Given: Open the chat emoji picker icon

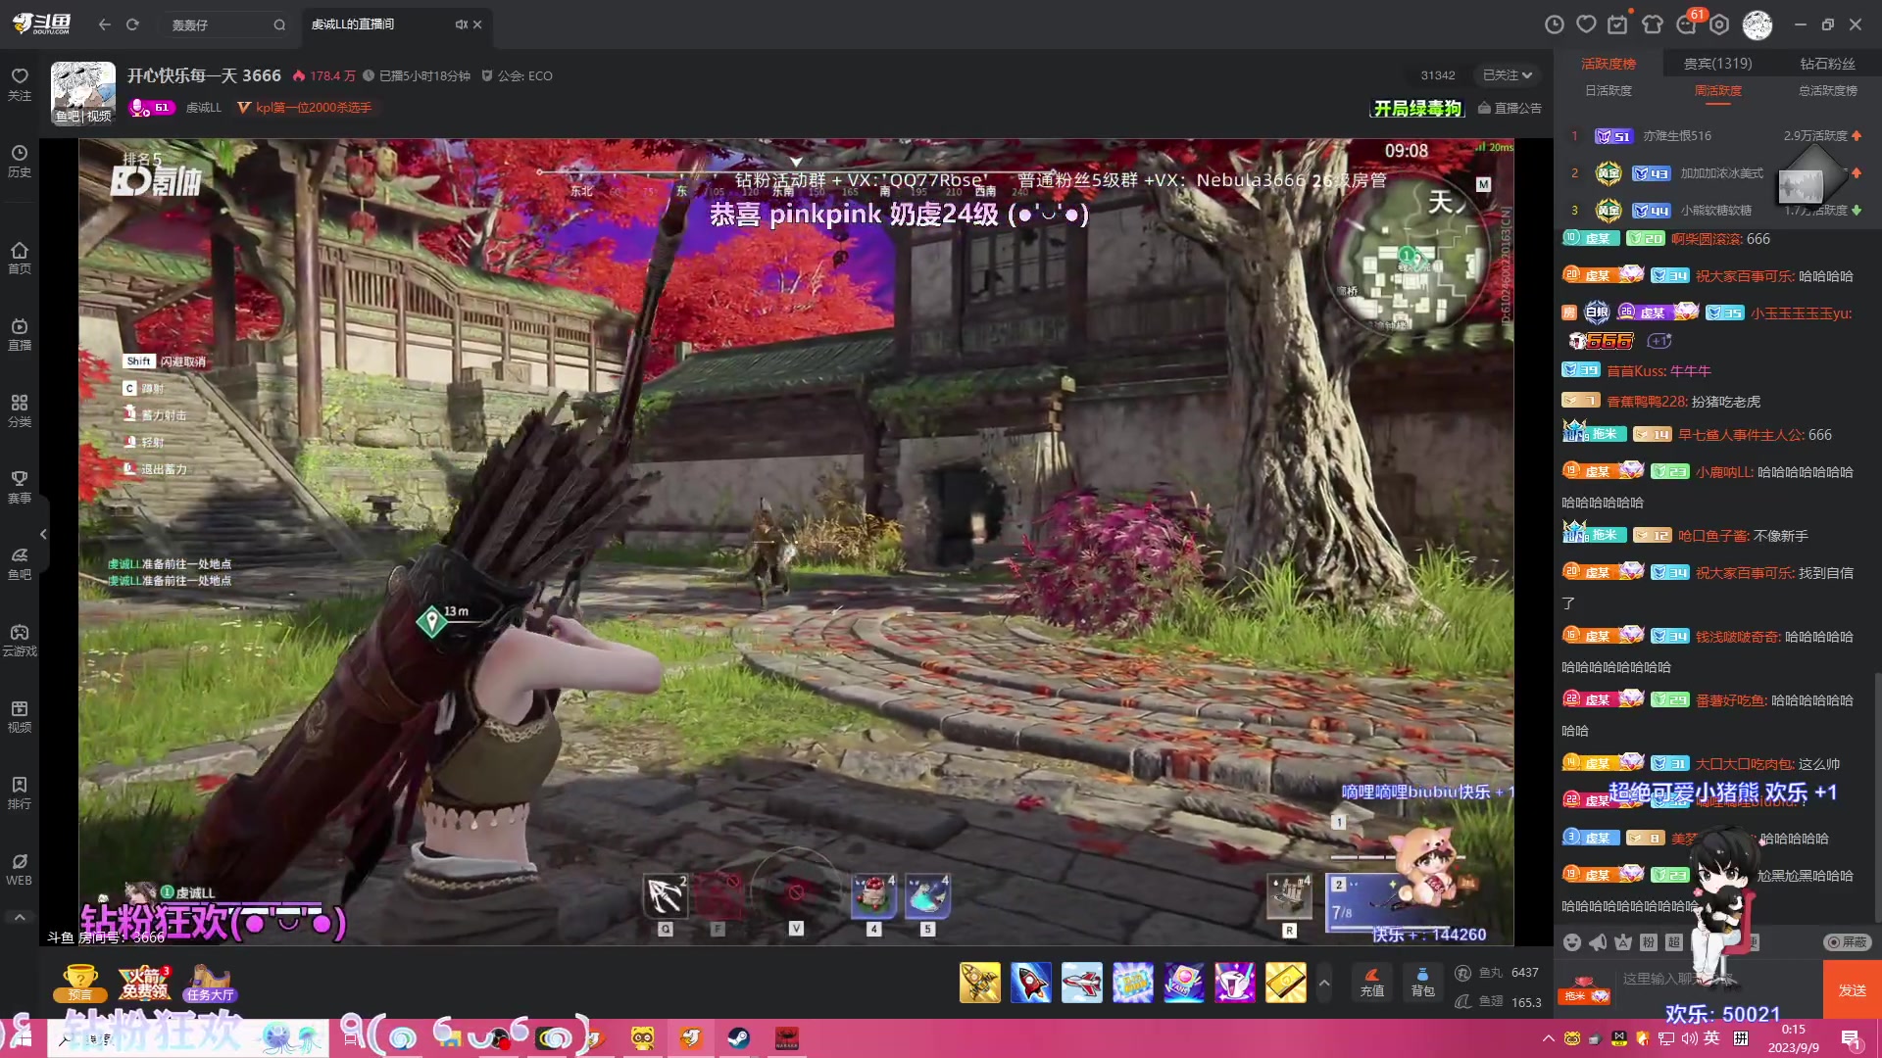Looking at the screenshot, I should (x=1572, y=942).
